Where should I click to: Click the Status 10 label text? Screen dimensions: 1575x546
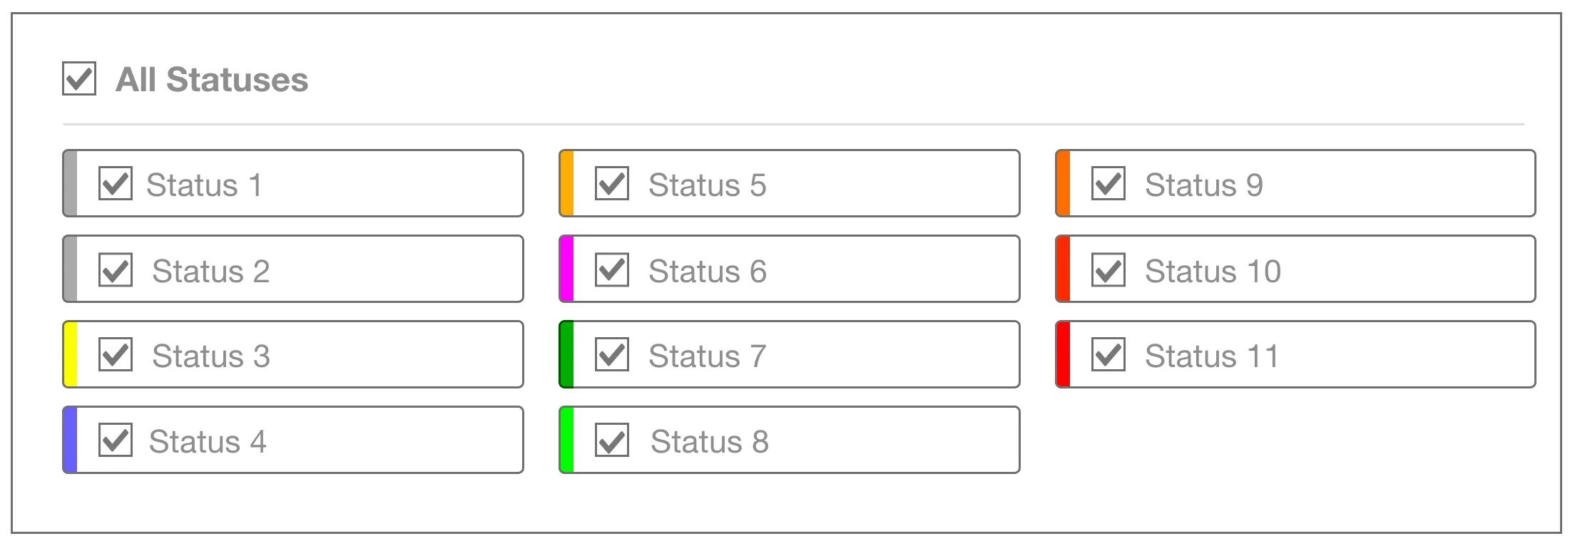(x=1213, y=271)
